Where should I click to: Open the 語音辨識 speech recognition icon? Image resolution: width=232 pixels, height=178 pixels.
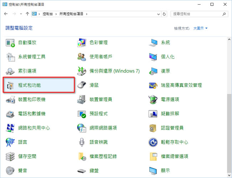coord(82,142)
